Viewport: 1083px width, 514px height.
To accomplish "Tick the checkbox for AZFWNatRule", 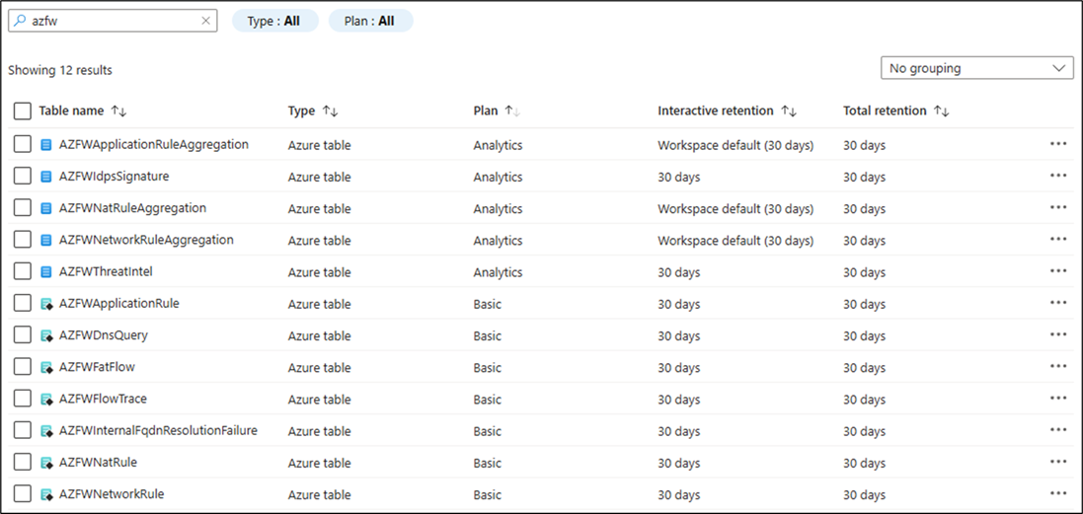I will pyautogui.click(x=23, y=463).
